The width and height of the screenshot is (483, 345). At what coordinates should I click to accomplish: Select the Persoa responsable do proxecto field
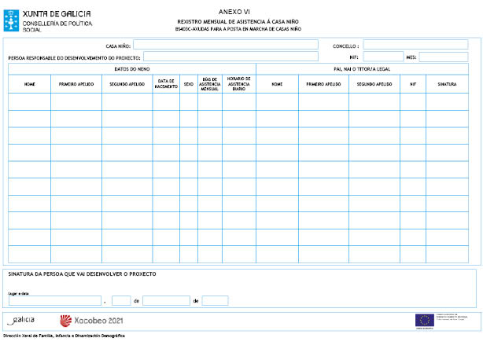(x=230, y=57)
